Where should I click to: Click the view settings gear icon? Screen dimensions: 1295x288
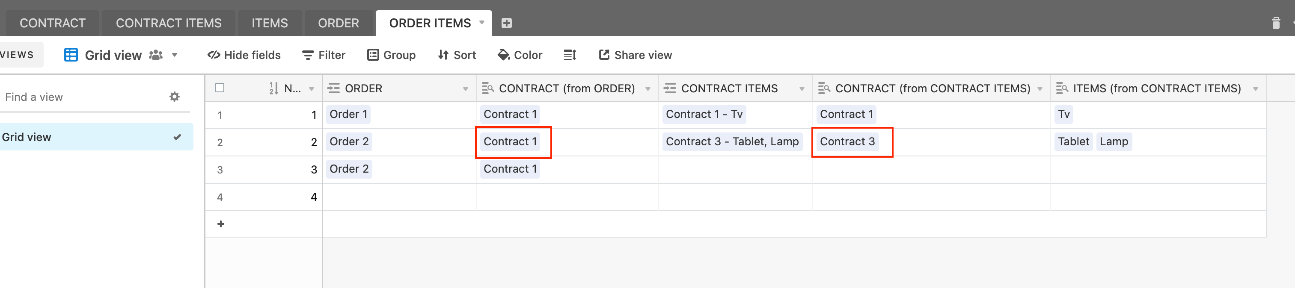(x=175, y=97)
